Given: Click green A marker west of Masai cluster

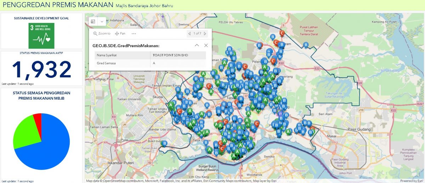Looking at the screenshot, I should click(289, 132).
